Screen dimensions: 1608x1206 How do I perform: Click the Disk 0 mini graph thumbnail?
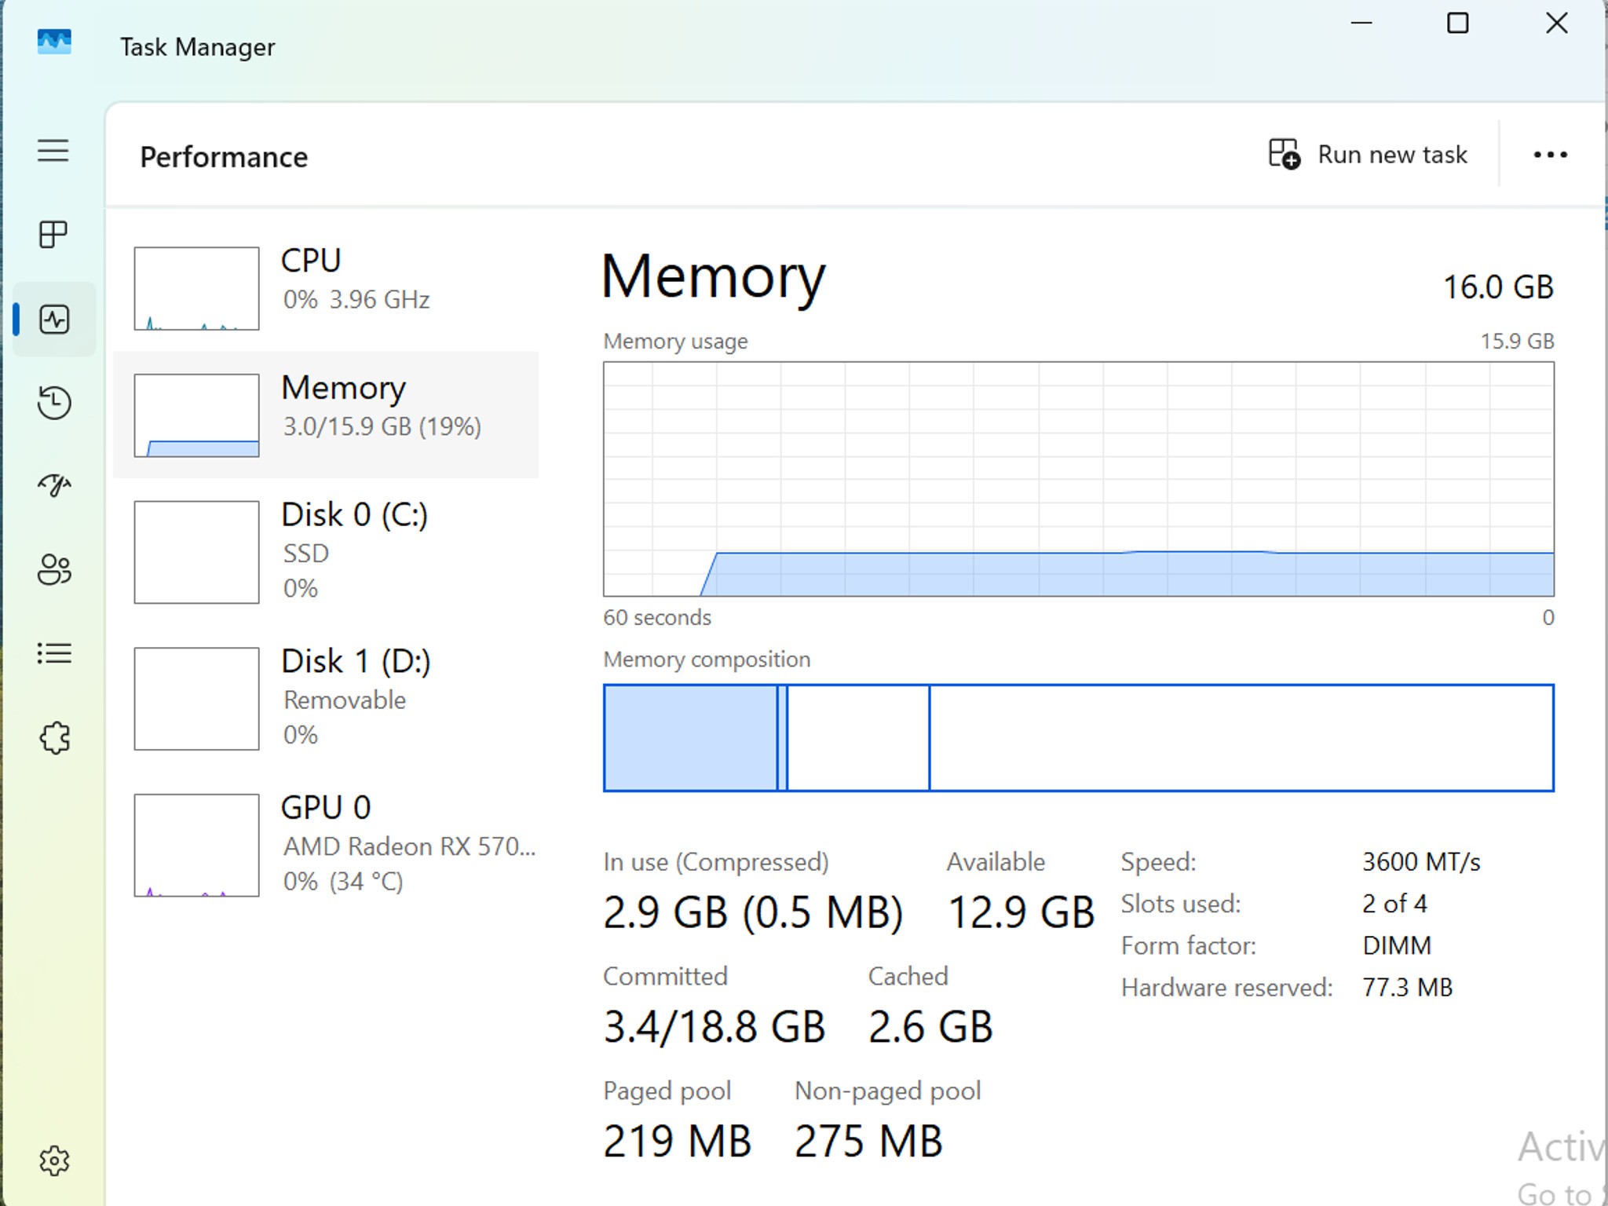click(196, 552)
